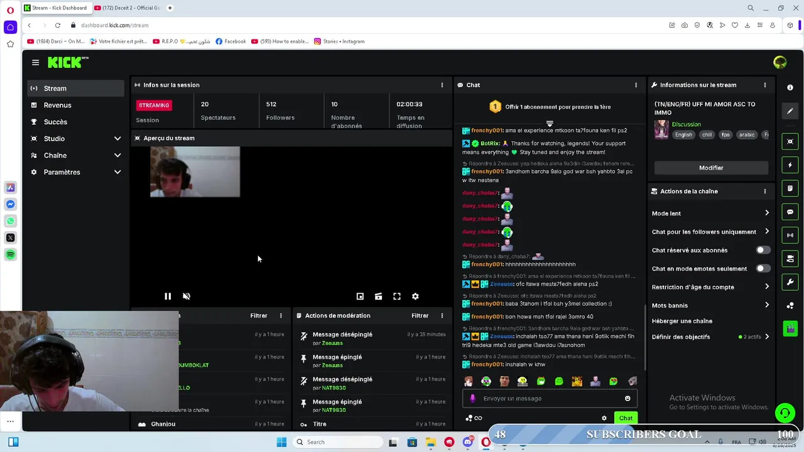
Task: Click the green support headset button
Action: [x=785, y=413]
